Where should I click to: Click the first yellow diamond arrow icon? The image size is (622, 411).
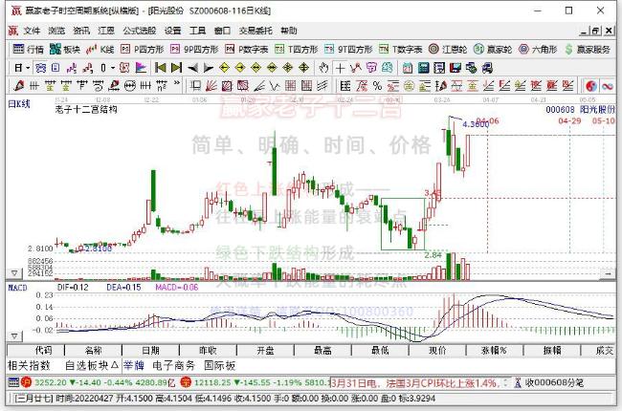224,68
